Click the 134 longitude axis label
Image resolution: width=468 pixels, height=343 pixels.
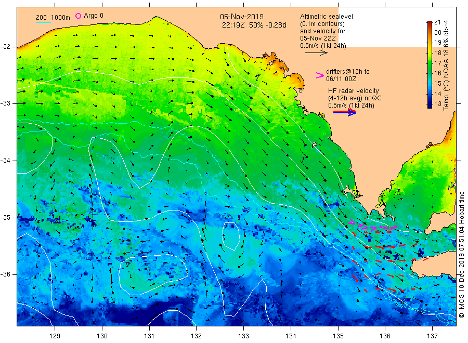point(291,336)
